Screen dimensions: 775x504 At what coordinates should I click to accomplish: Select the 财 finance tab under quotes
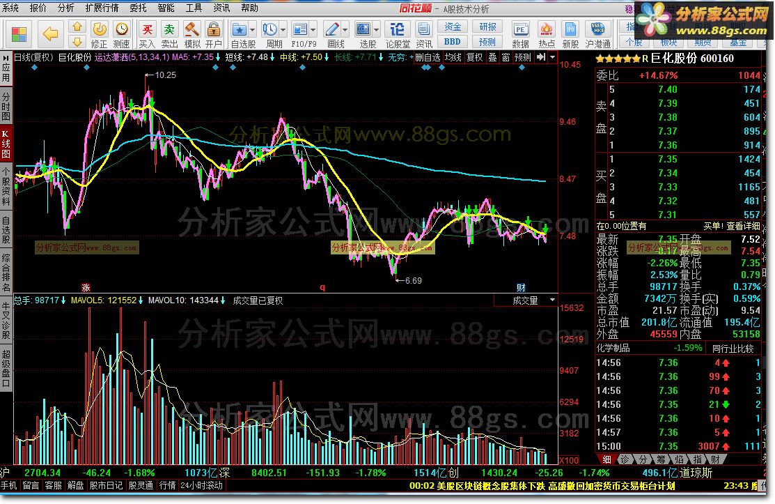pyautogui.click(x=716, y=459)
